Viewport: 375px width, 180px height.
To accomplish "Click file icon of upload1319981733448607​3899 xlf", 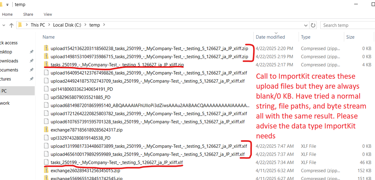I will pyautogui.click(x=46, y=146).
